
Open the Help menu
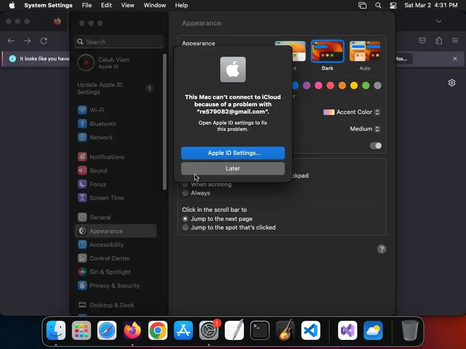[x=181, y=5]
